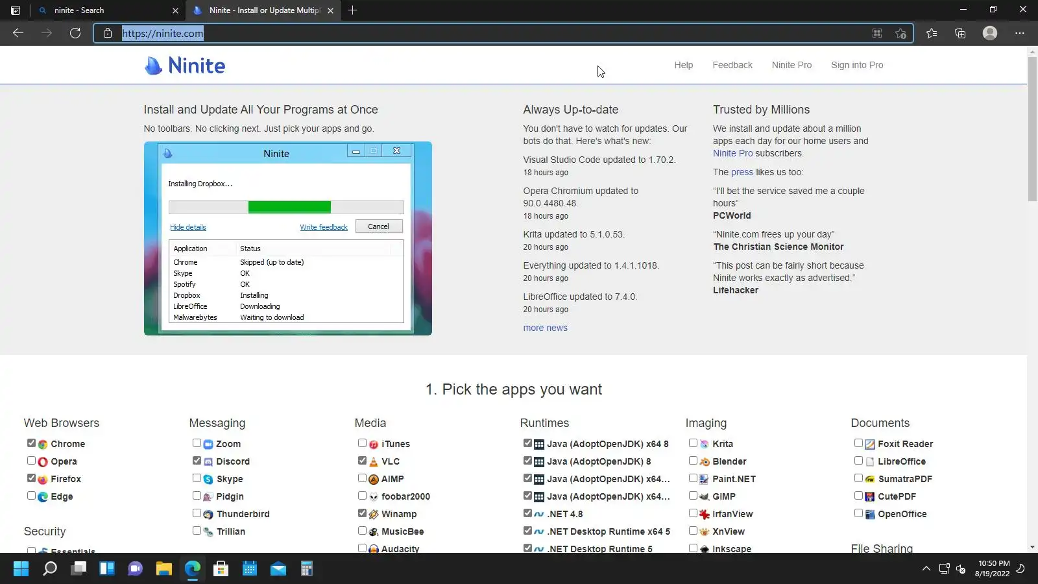Open the 'press' link

click(742, 173)
